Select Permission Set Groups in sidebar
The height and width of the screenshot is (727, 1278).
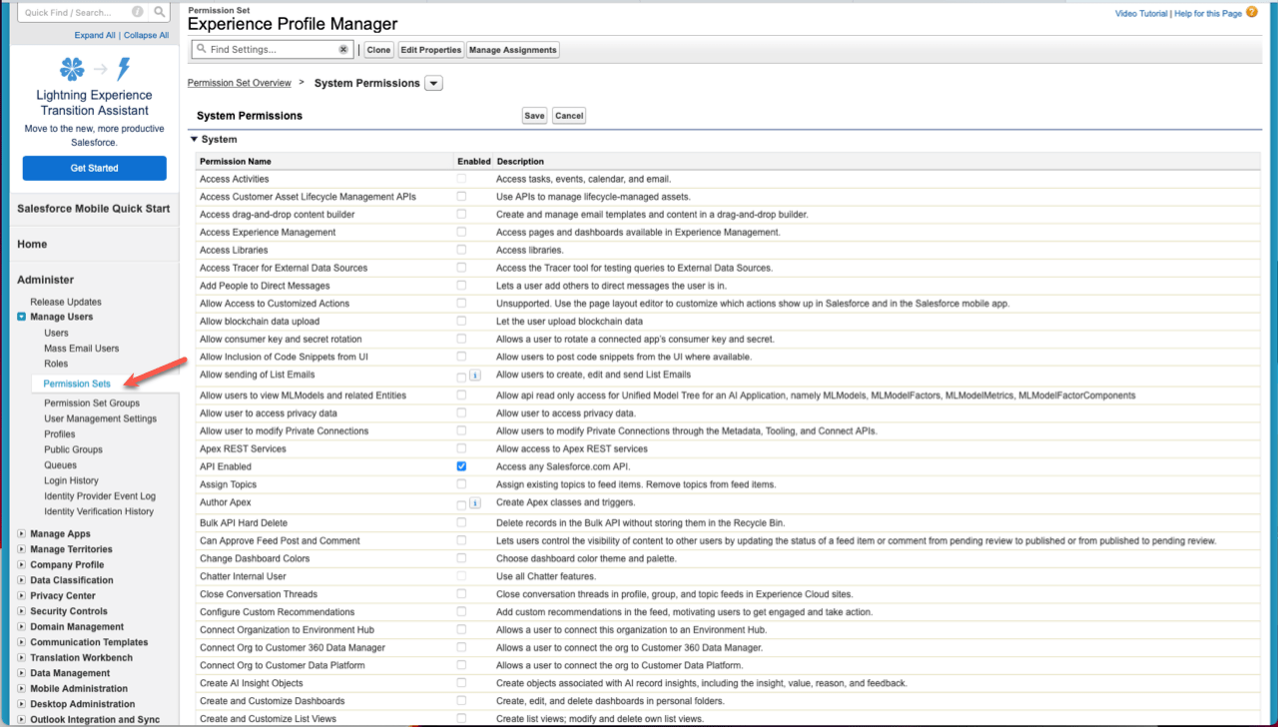coord(92,403)
